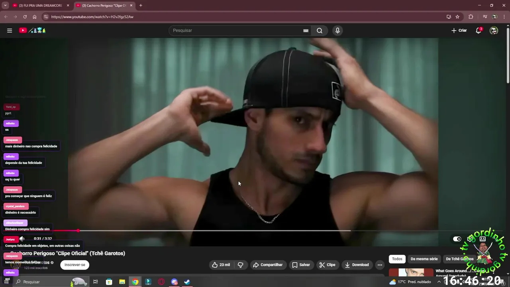This screenshot has height=287, width=510.
Task: Open a new Chrome tab
Action: coord(141,6)
